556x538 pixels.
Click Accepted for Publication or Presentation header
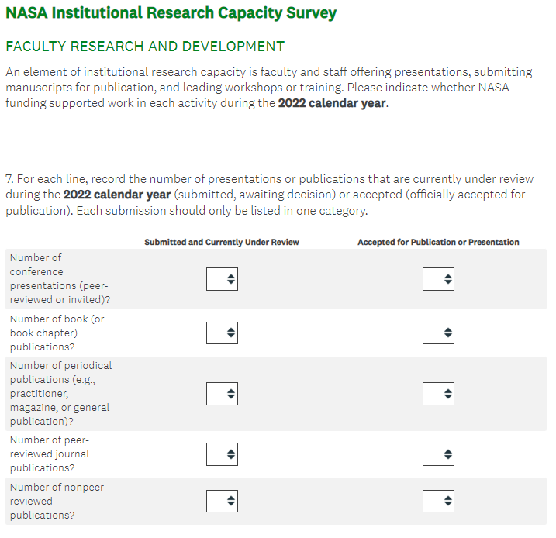pyautogui.click(x=438, y=242)
